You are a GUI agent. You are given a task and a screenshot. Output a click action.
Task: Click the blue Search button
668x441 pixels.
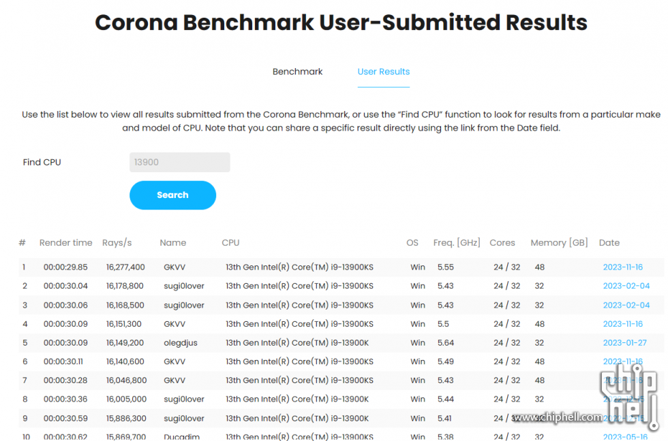point(172,195)
